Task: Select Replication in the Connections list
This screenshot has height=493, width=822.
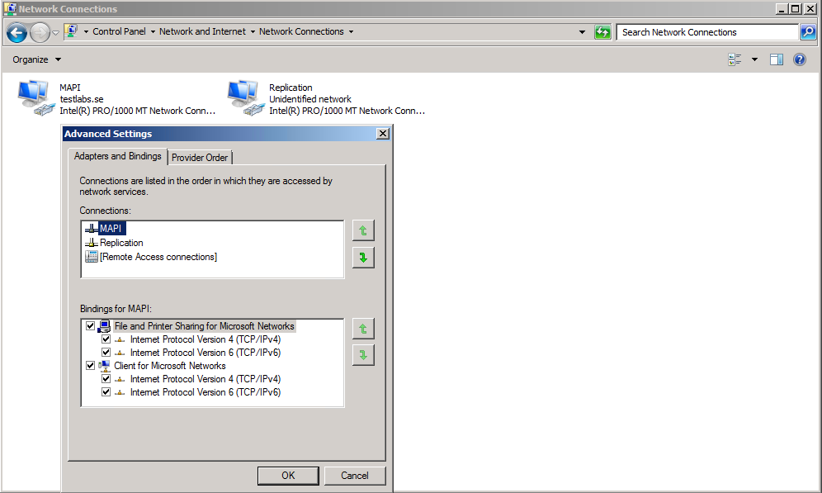Action: tap(121, 243)
